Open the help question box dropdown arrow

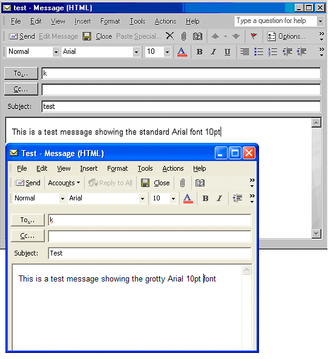tap(321, 21)
